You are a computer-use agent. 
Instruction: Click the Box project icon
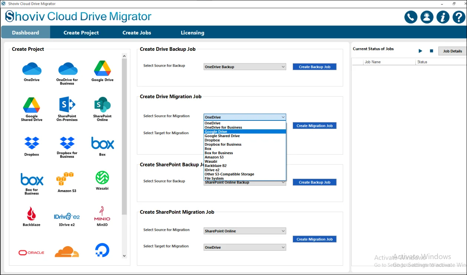point(102,143)
